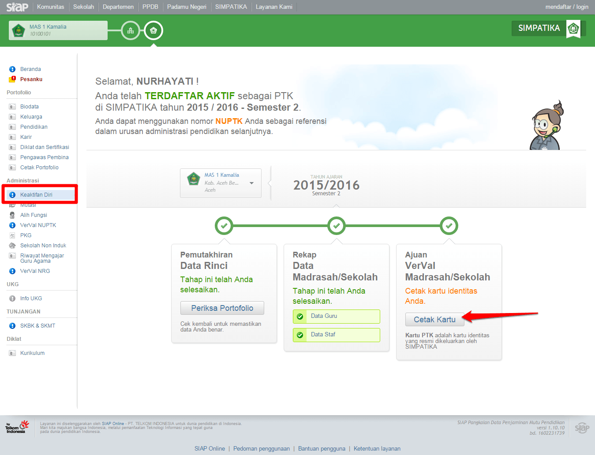Click the SKBK & SKMT info icon
Viewport: 595px width, 455px height.
12,326
